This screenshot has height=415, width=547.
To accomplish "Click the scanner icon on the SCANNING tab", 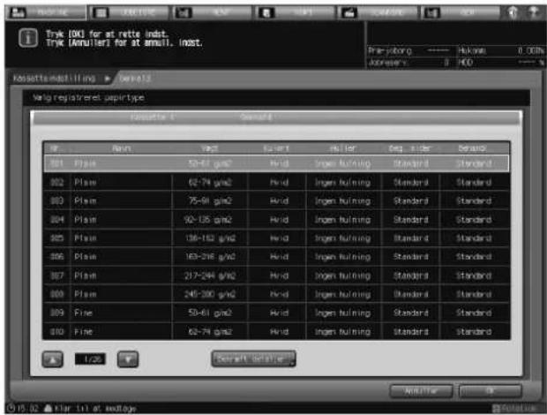I will [349, 13].
